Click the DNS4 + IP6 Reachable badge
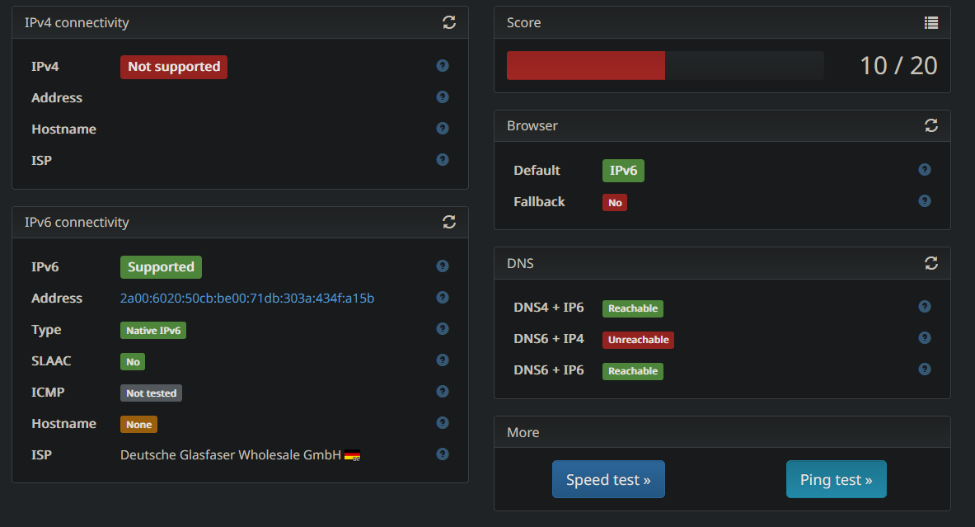This screenshot has height=527, width=975. 632,308
